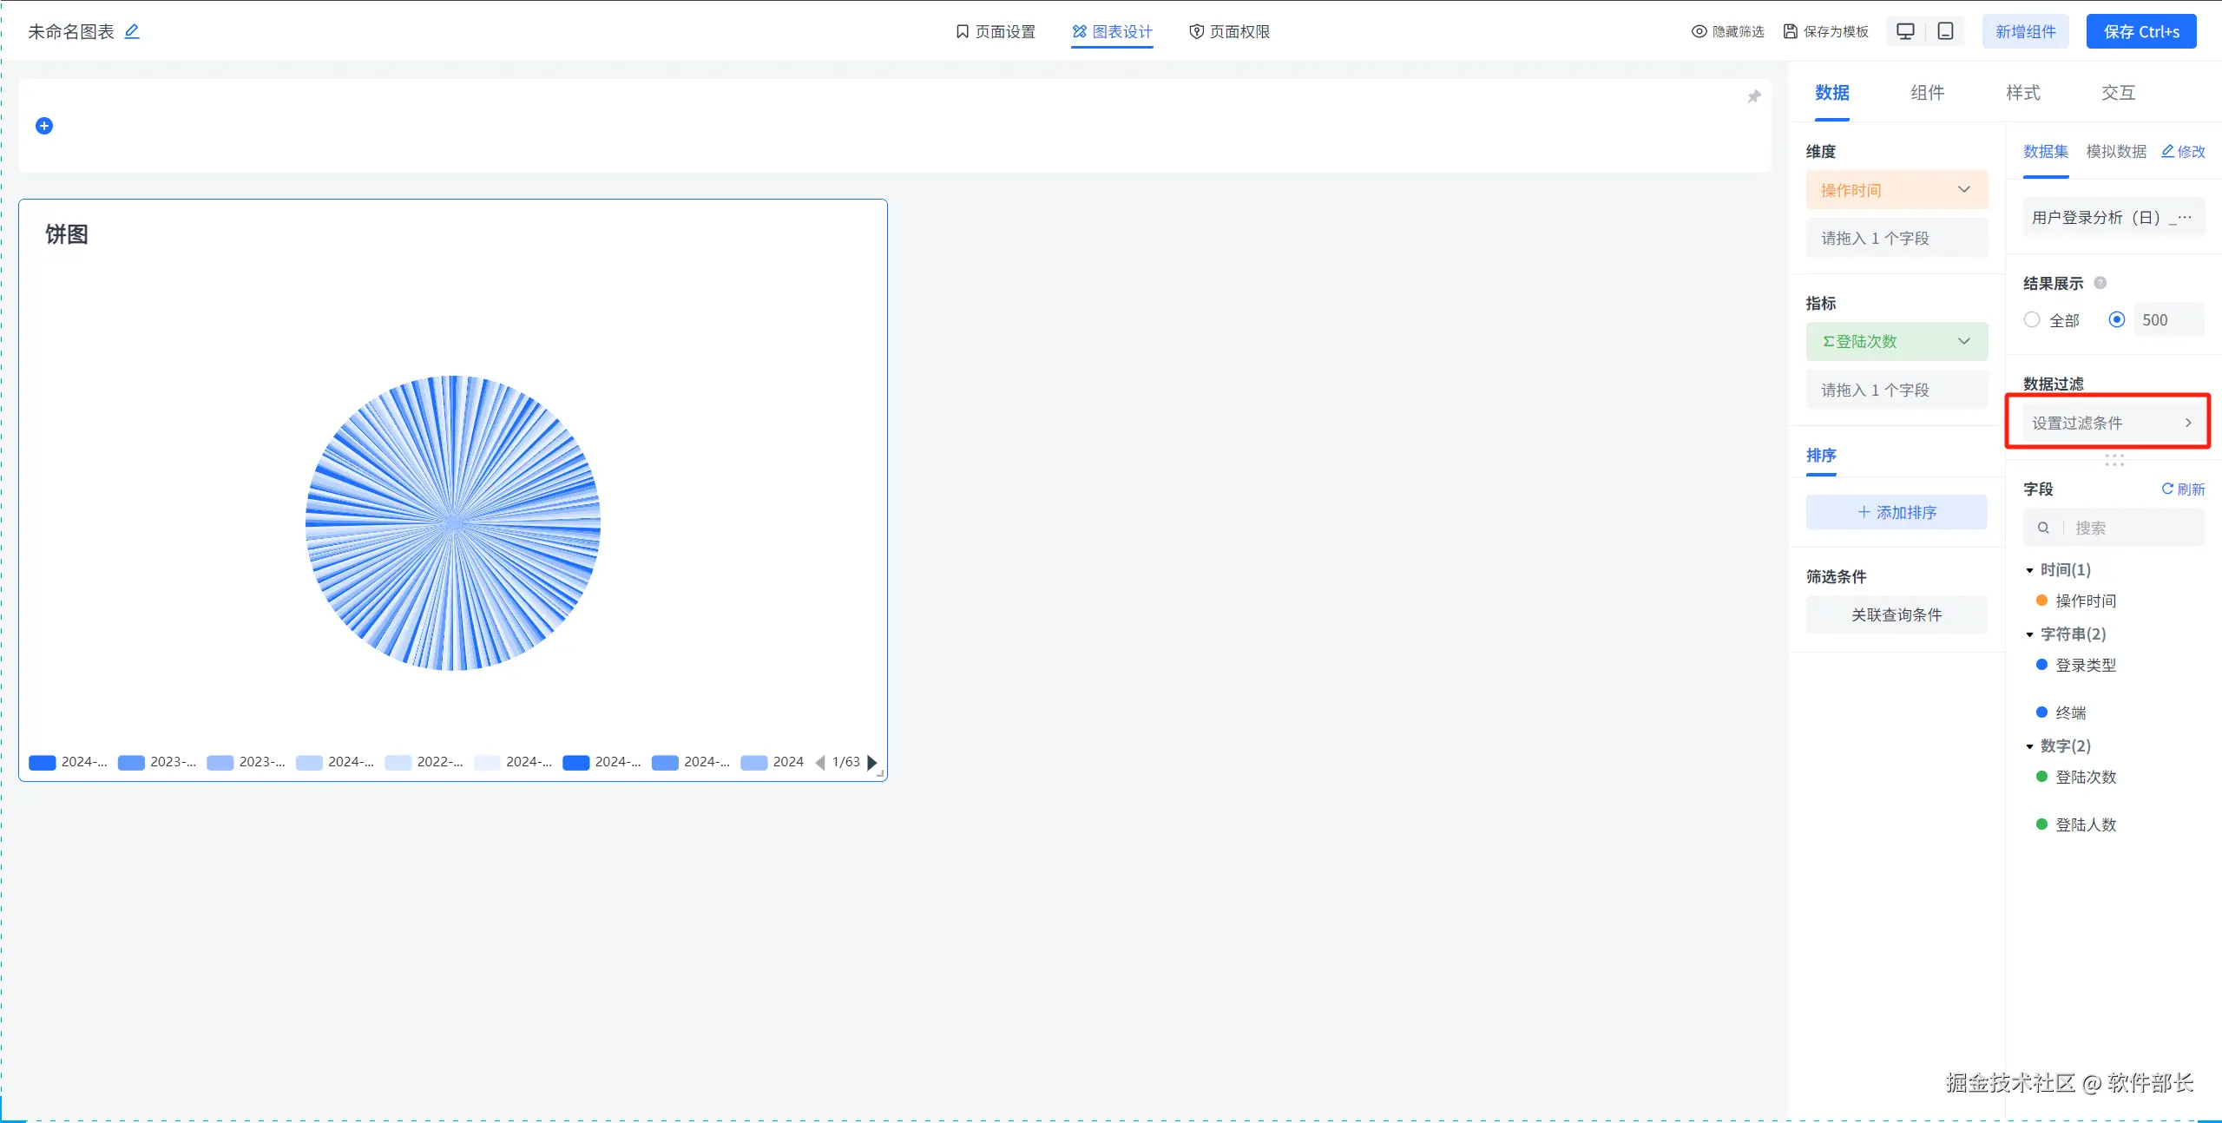The width and height of the screenshot is (2222, 1123).
Task: Go to next legend page arrow
Action: [871, 762]
